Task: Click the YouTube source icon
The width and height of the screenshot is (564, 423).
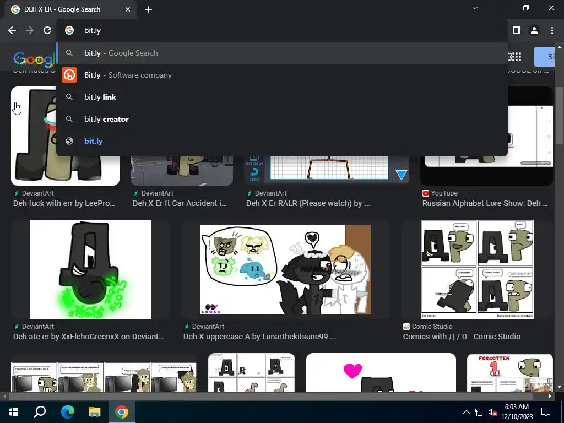Action: click(426, 193)
